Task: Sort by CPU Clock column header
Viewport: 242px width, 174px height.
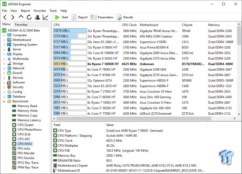Action: pos(129,25)
